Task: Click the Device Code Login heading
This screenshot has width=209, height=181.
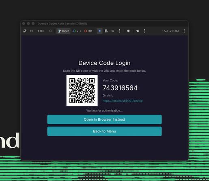Action: click(104, 63)
